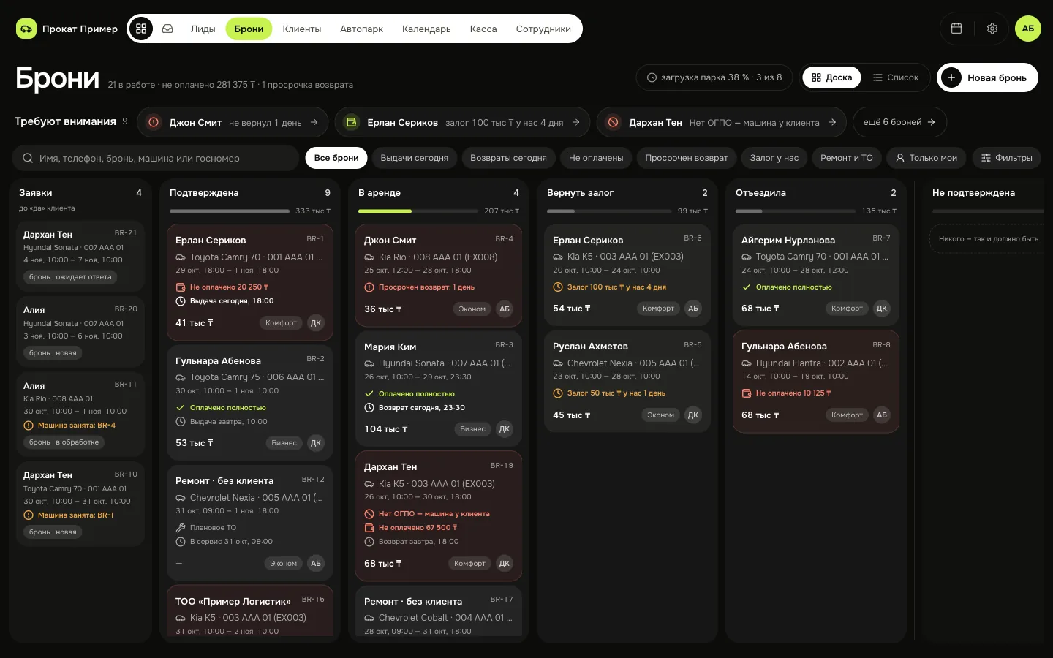Expand the ещё 6 броней list
This screenshot has height=658, width=1053.
899,122
